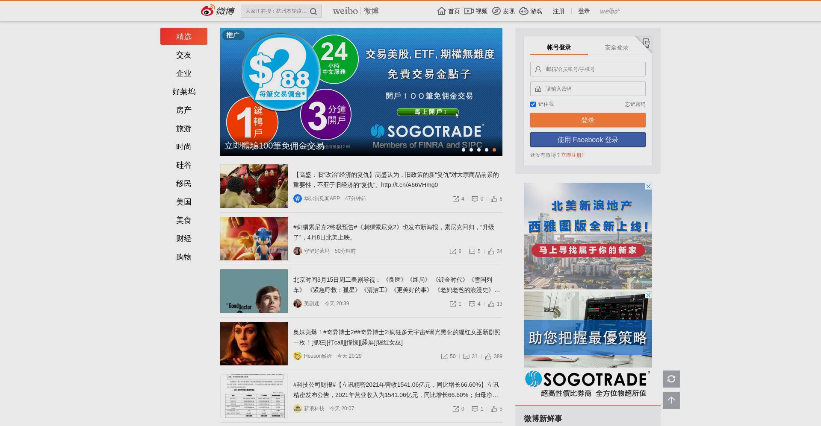This screenshot has height=426, width=821.
Task: Focus the 邮箱/会员帐号/手机号 input field
Action: click(x=588, y=69)
